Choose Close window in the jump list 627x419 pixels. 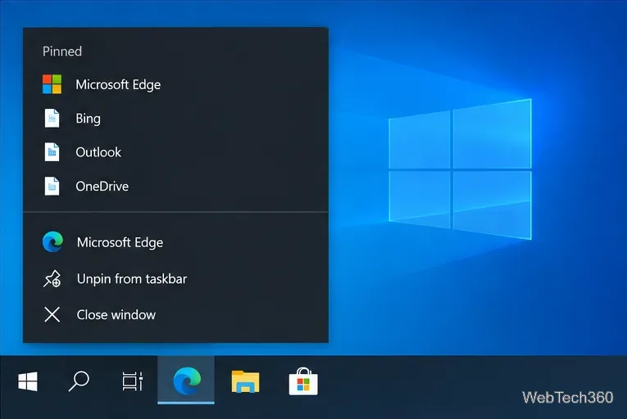pyautogui.click(x=175, y=315)
